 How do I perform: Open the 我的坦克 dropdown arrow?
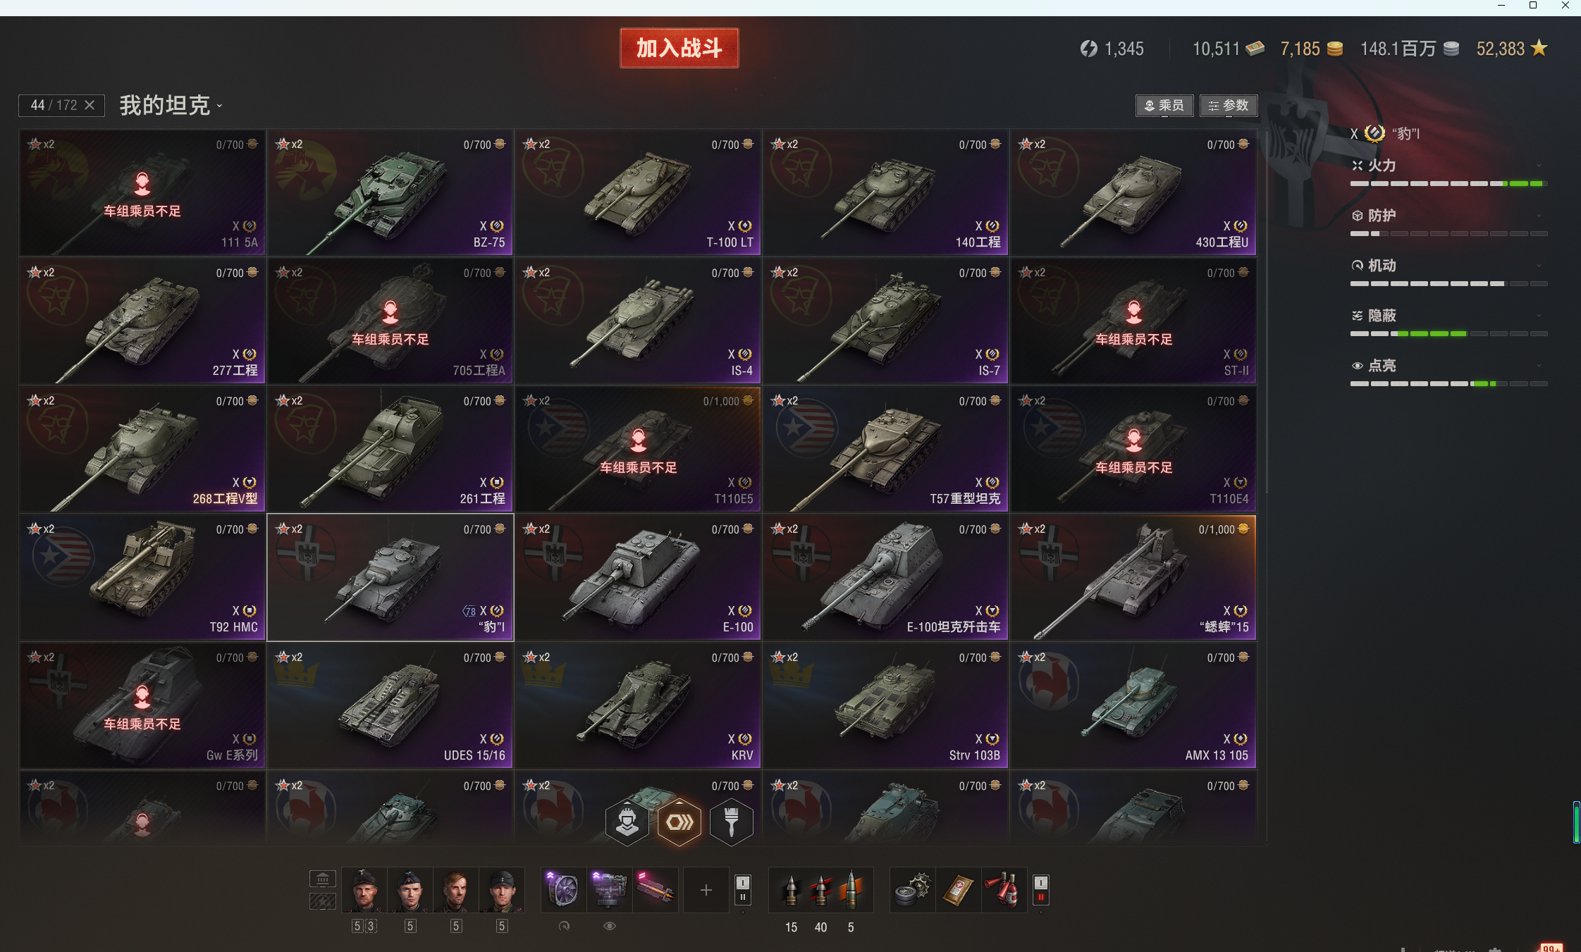(x=220, y=106)
